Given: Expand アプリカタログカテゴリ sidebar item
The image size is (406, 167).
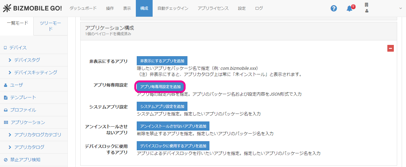Looking at the screenshot, I should [x=38, y=135].
